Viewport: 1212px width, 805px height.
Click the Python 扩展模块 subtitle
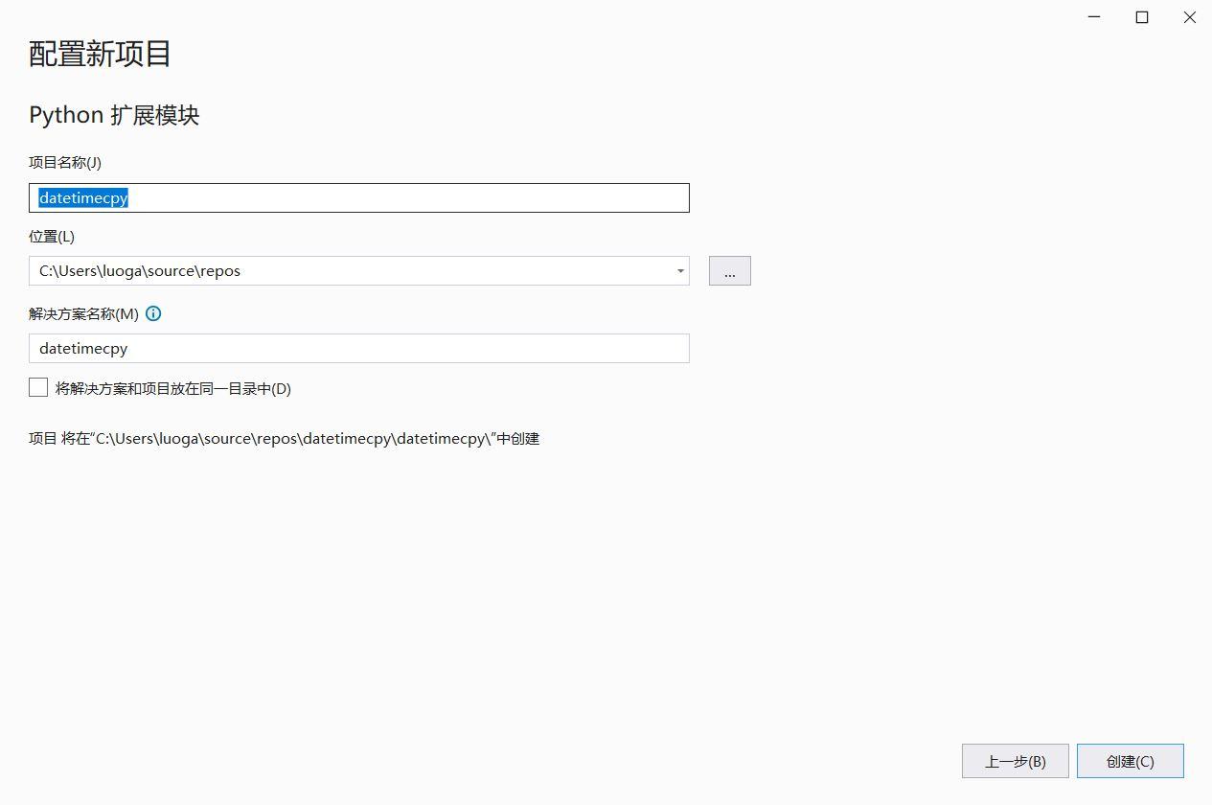pos(114,115)
